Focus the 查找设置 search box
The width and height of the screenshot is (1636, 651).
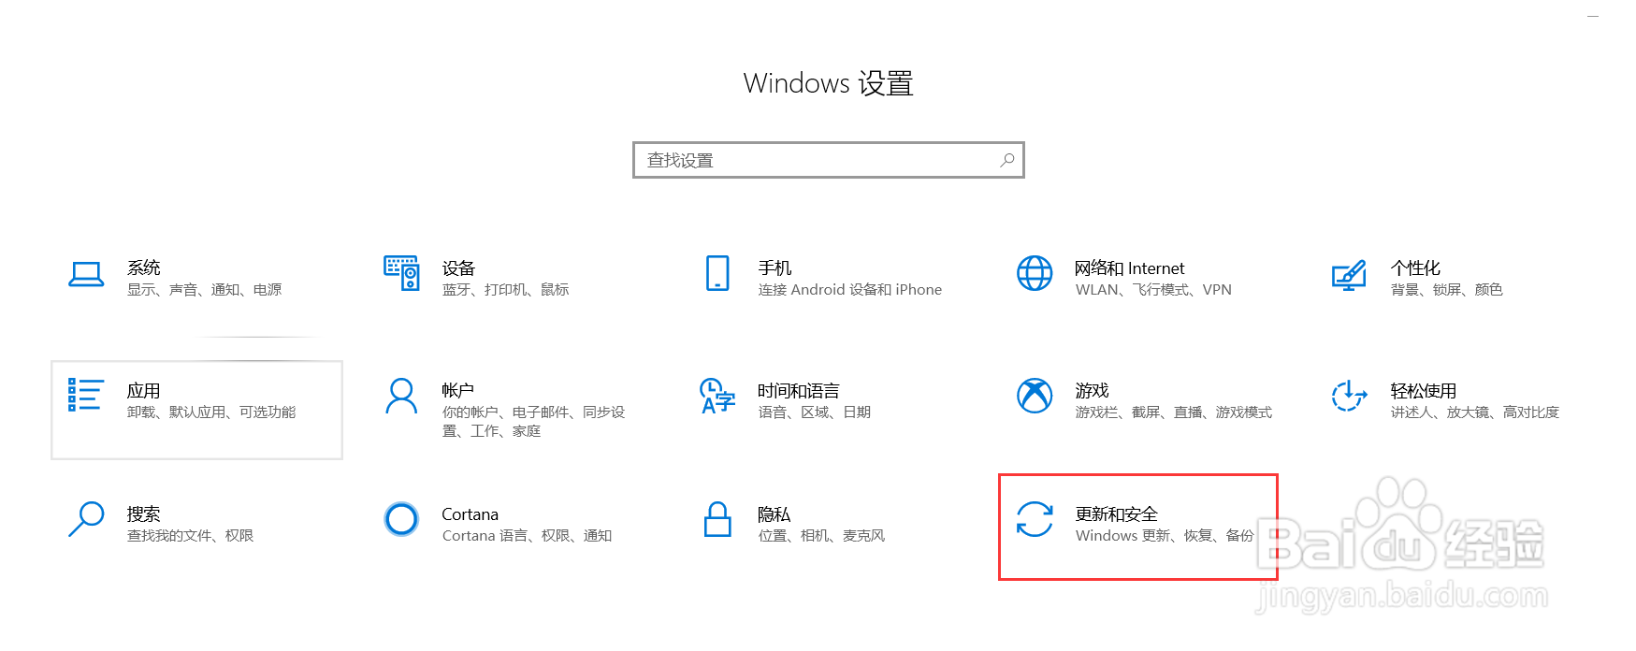point(829,160)
